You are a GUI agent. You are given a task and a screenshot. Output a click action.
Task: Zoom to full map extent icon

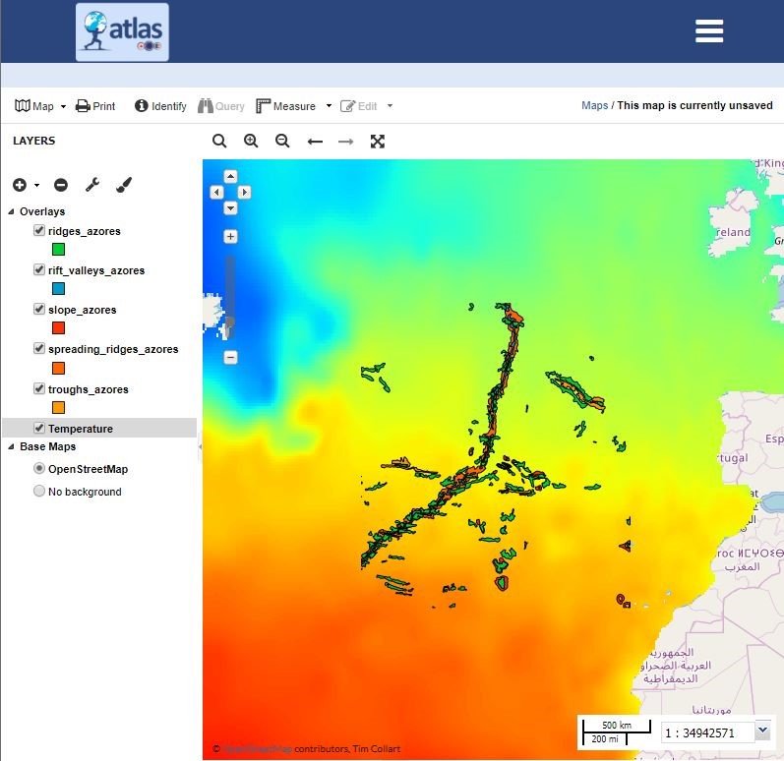tap(377, 142)
